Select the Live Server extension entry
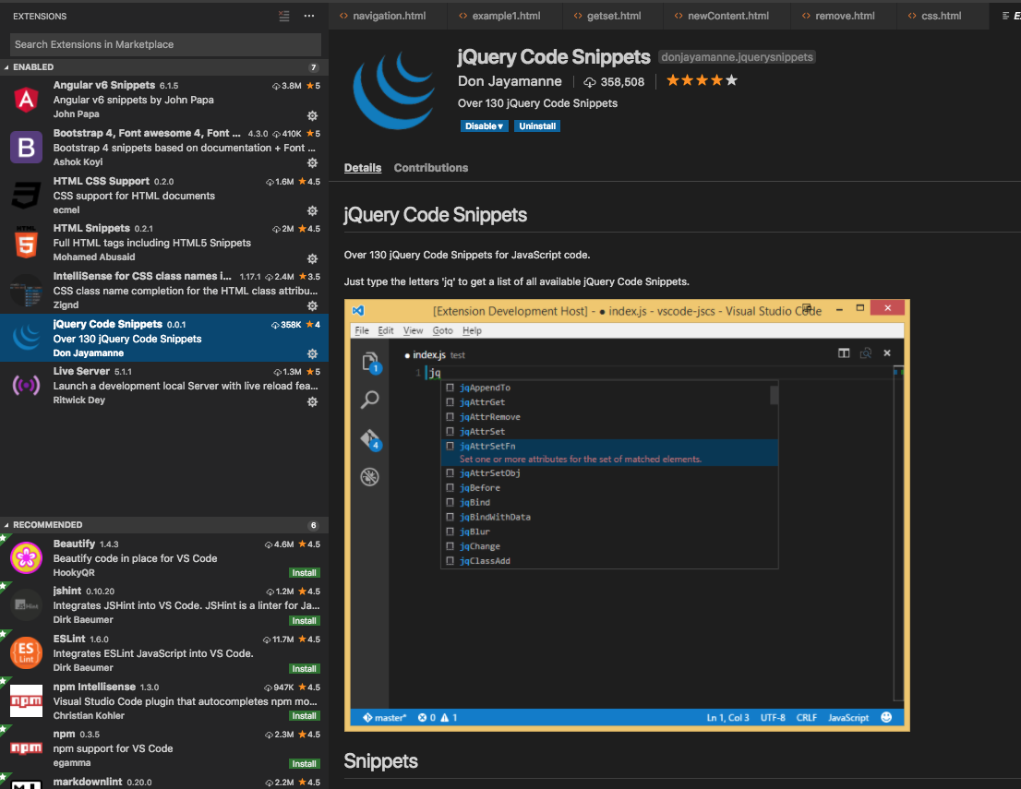This screenshot has width=1021, height=789. (164, 386)
